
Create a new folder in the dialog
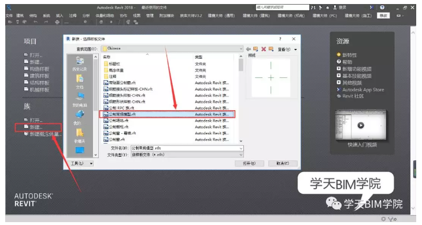click(271, 49)
